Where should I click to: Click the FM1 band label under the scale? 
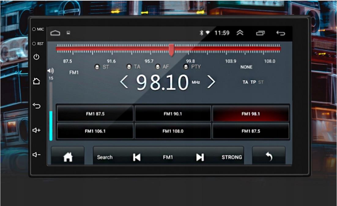point(74,73)
